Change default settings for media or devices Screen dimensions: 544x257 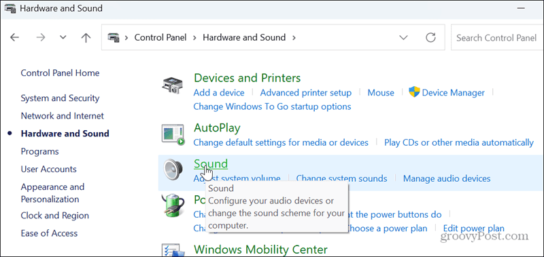281,142
